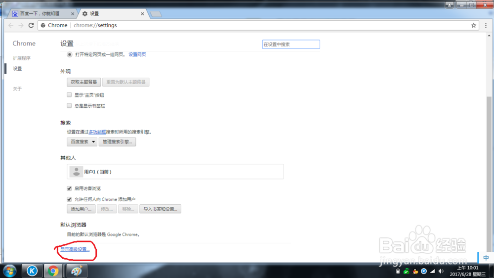Select Settings in the left sidebar
494x278 pixels.
17,68
